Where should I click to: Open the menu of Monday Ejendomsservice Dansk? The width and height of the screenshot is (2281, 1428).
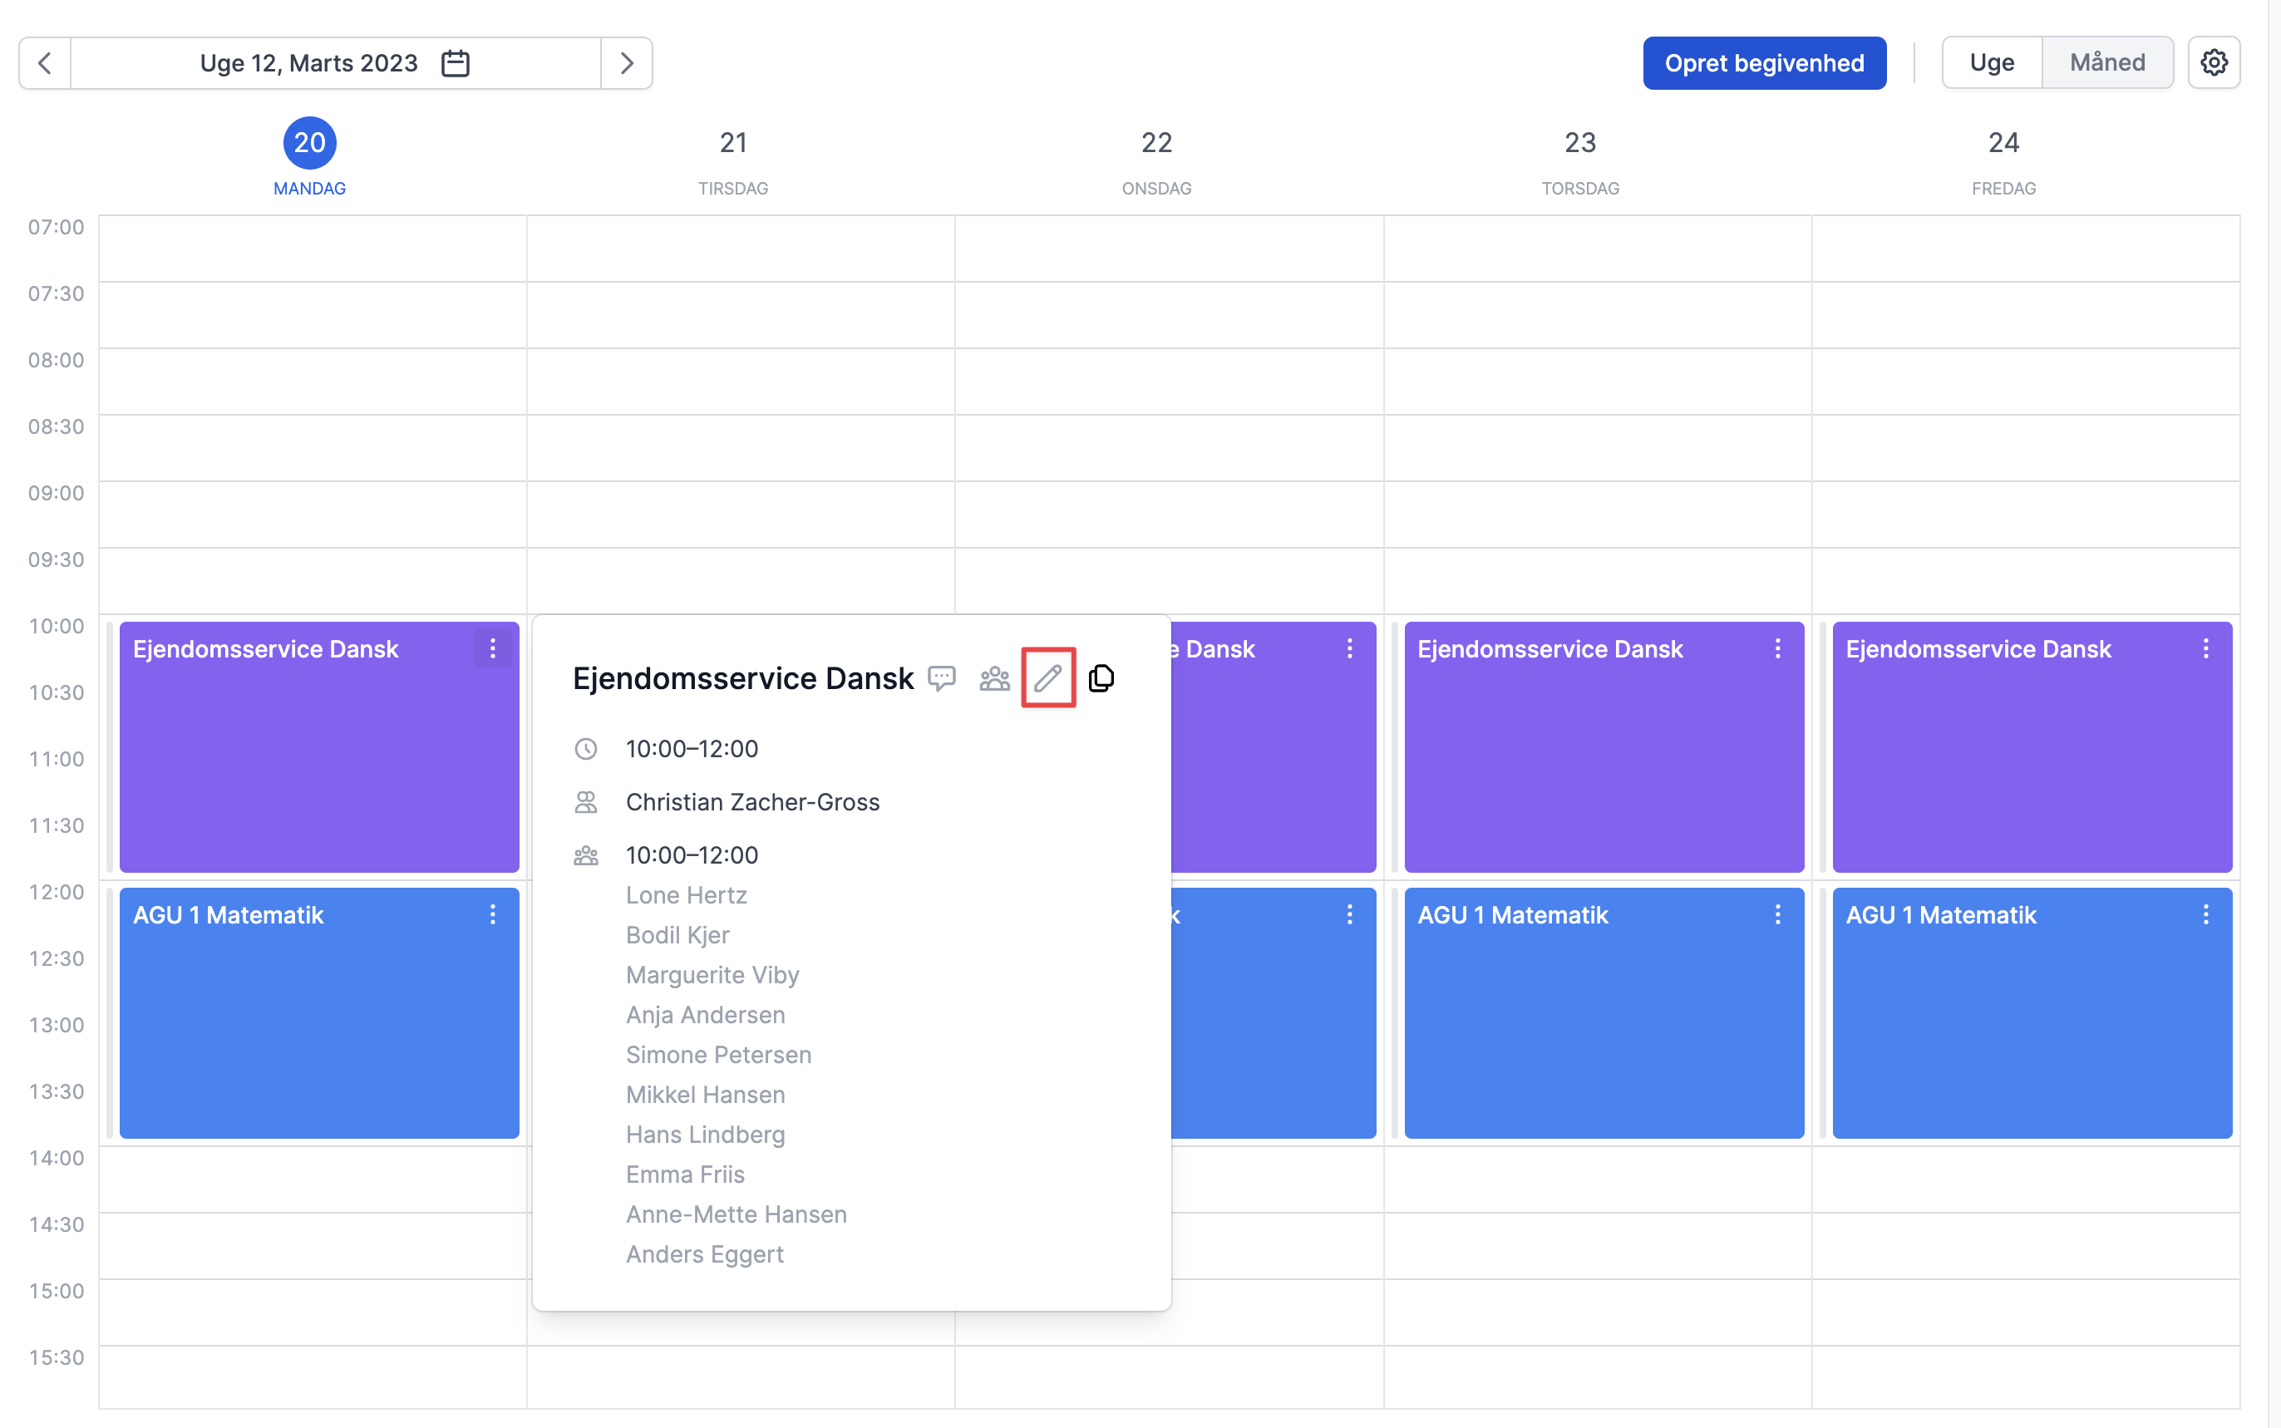pos(492,649)
